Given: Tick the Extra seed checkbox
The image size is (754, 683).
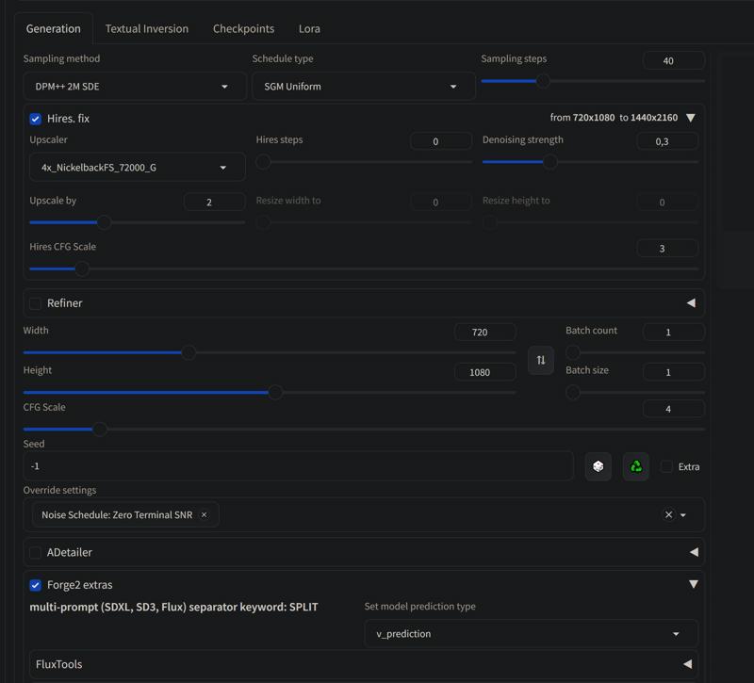Looking at the screenshot, I should pyautogui.click(x=666, y=466).
